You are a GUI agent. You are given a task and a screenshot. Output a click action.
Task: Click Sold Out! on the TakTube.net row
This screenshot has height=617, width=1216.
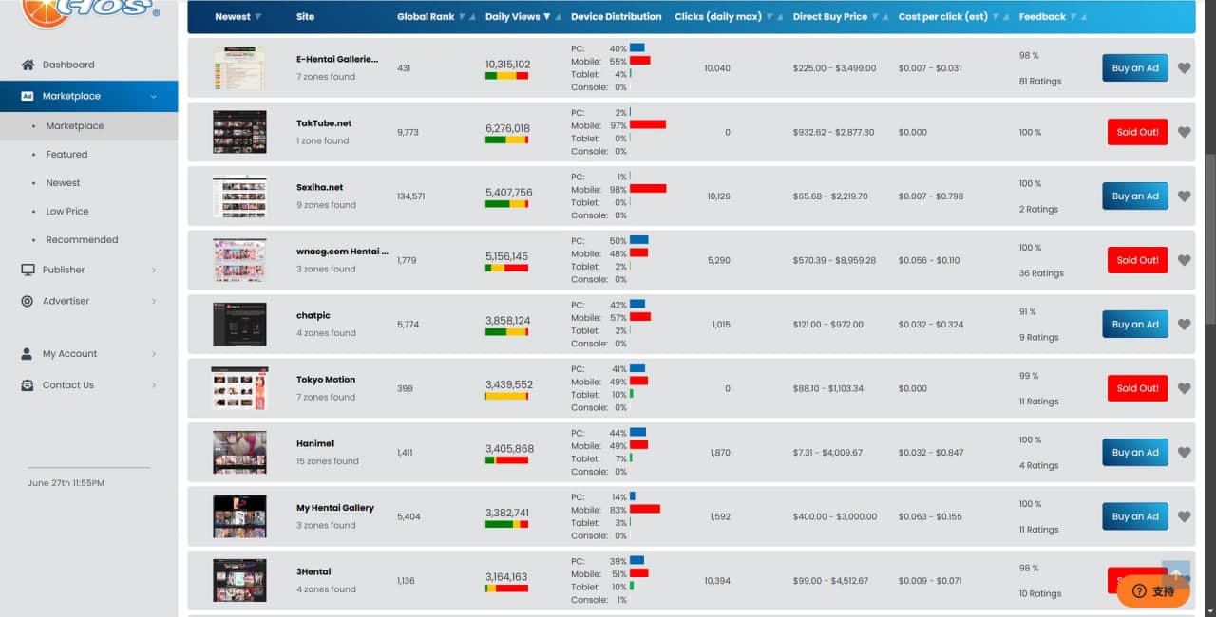(1138, 132)
